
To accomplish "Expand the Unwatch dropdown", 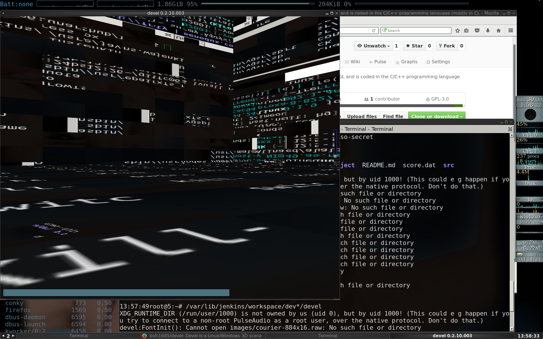I will click(x=373, y=46).
